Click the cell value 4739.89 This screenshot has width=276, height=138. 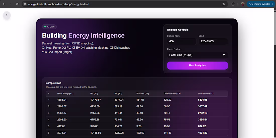95,106
